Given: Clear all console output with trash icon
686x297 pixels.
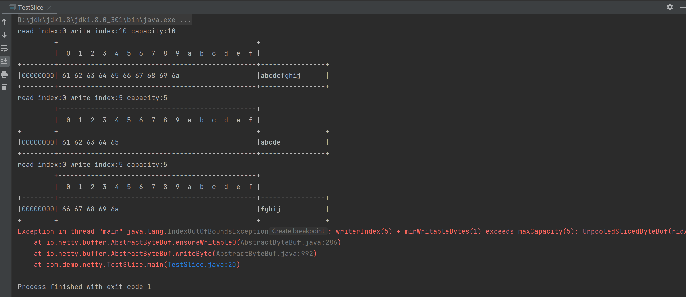Looking at the screenshot, I should click(x=4, y=87).
